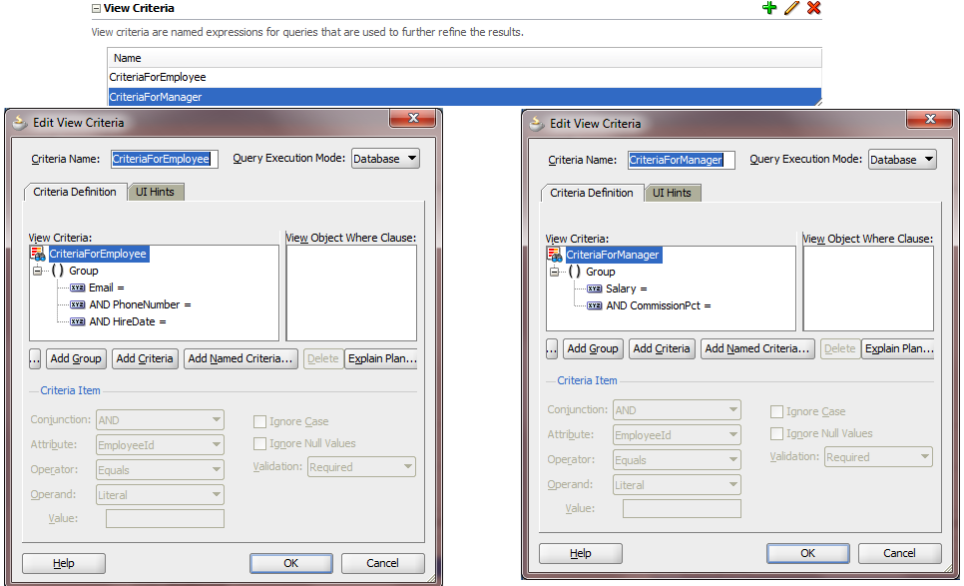Click View Object Where Clause box in employee dialog

(351, 293)
